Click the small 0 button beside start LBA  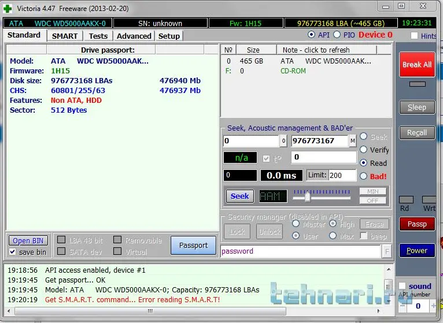coord(283,141)
